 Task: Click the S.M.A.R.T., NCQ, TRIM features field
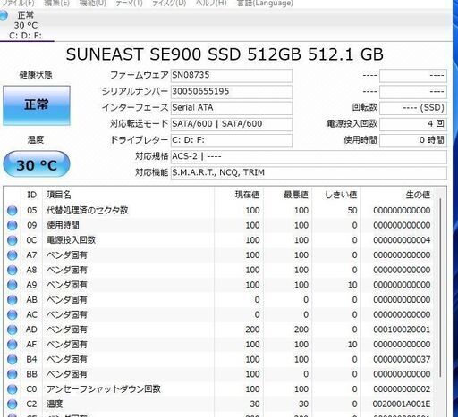[309, 172]
